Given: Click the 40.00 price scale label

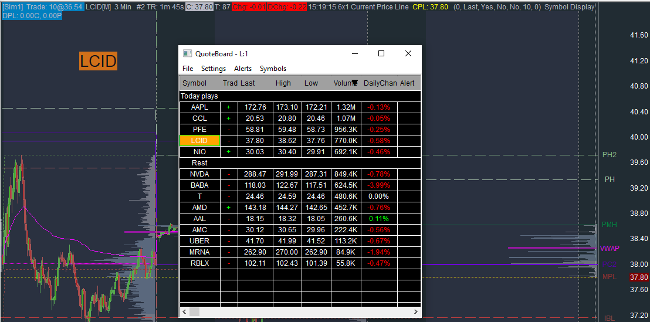Looking at the screenshot, I should [638, 137].
